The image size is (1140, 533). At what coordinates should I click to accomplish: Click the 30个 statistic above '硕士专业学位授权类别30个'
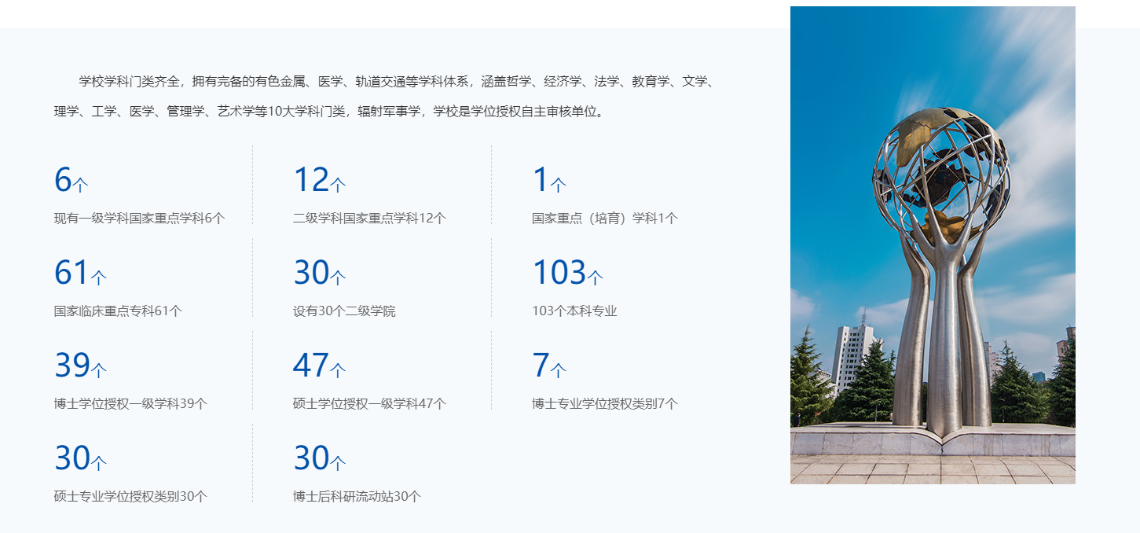[x=80, y=458]
